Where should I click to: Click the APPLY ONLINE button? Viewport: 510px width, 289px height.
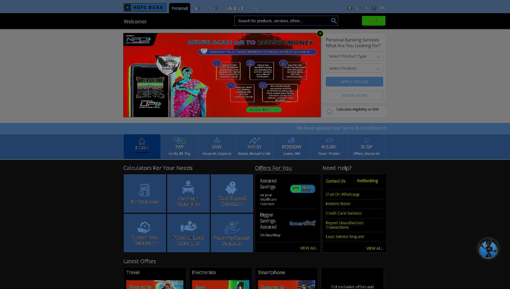click(354, 82)
